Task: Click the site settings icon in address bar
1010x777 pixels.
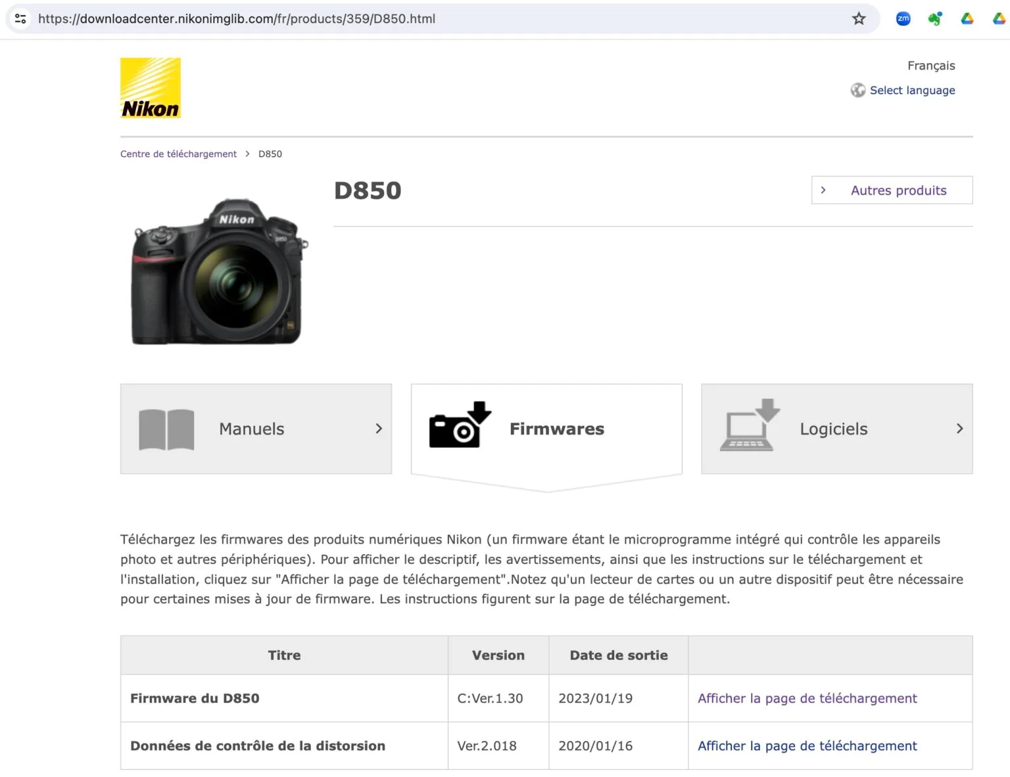Action: click(20, 18)
